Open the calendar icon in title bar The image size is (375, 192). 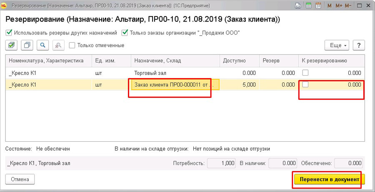click(318, 6)
